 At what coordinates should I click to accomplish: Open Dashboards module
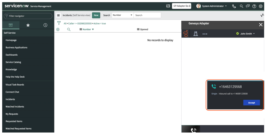coord(11,55)
